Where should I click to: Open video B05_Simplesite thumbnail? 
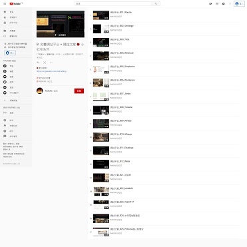(101, 69)
